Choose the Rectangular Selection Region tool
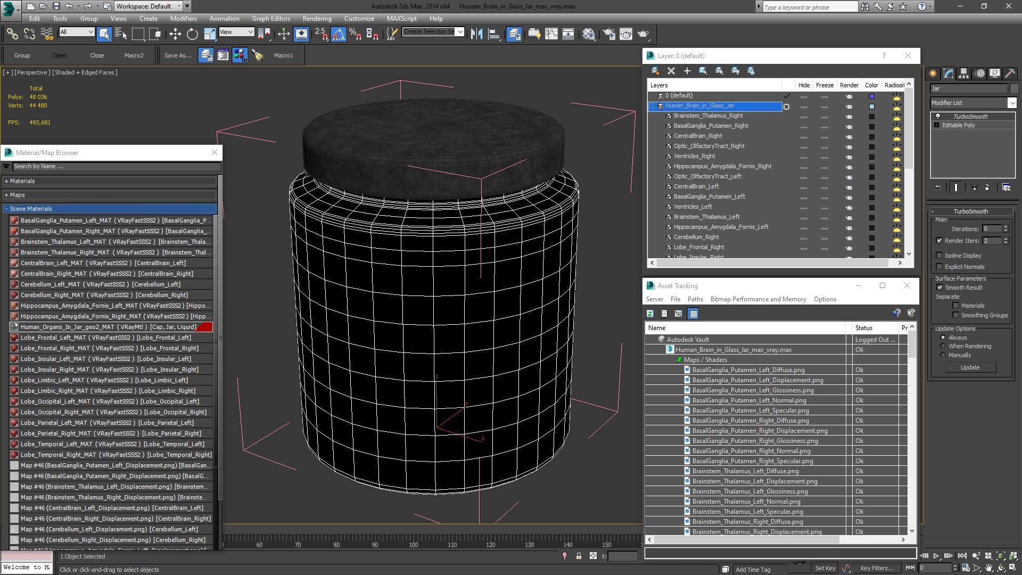 (x=138, y=34)
